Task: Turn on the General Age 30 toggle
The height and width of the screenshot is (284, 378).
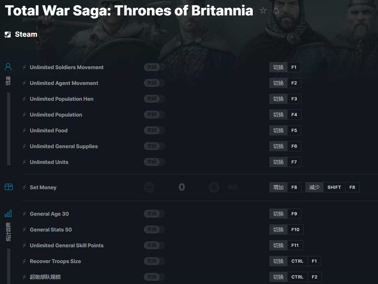Action: pos(154,214)
